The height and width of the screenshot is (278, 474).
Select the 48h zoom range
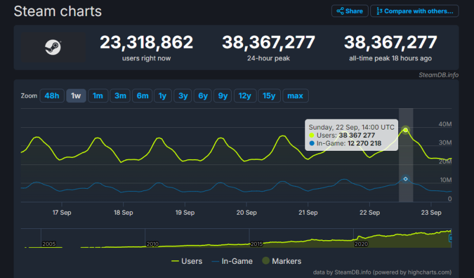52,96
